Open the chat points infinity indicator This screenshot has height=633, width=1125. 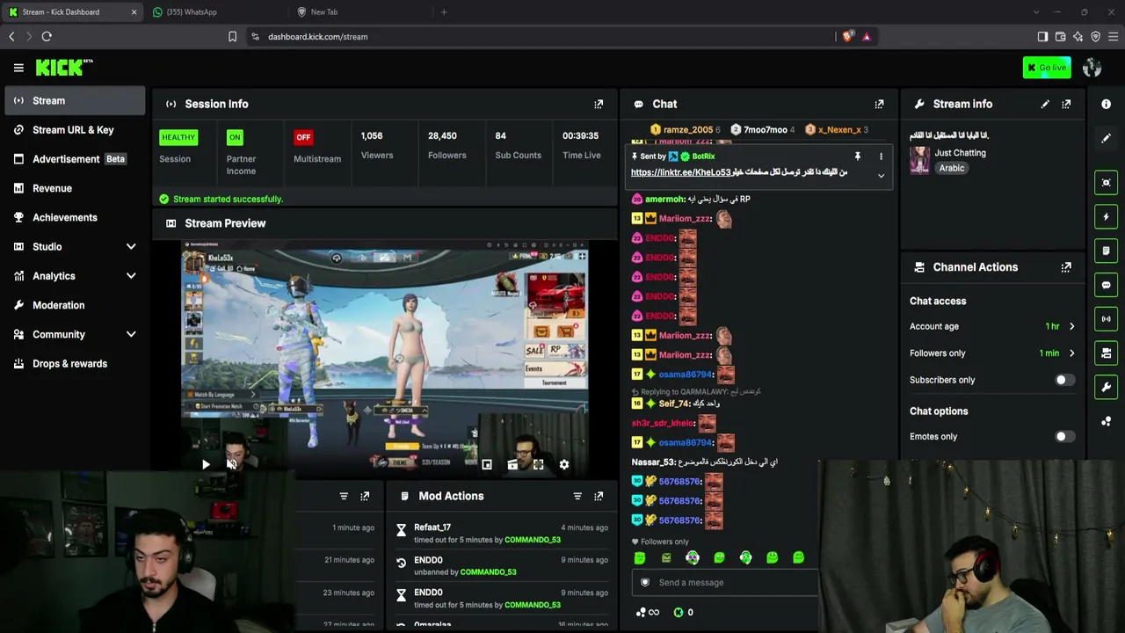point(648,613)
